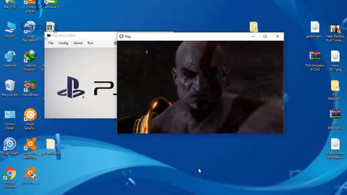The height and width of the screenshot is (195, 347).
Task: Open the Config menu in PS4_Emu
Action: (63, 43)
